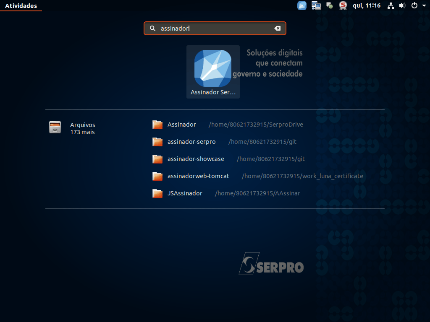Open the assinador-serpro folder icon
The image size is (430, 322).
tap(157, 142)
